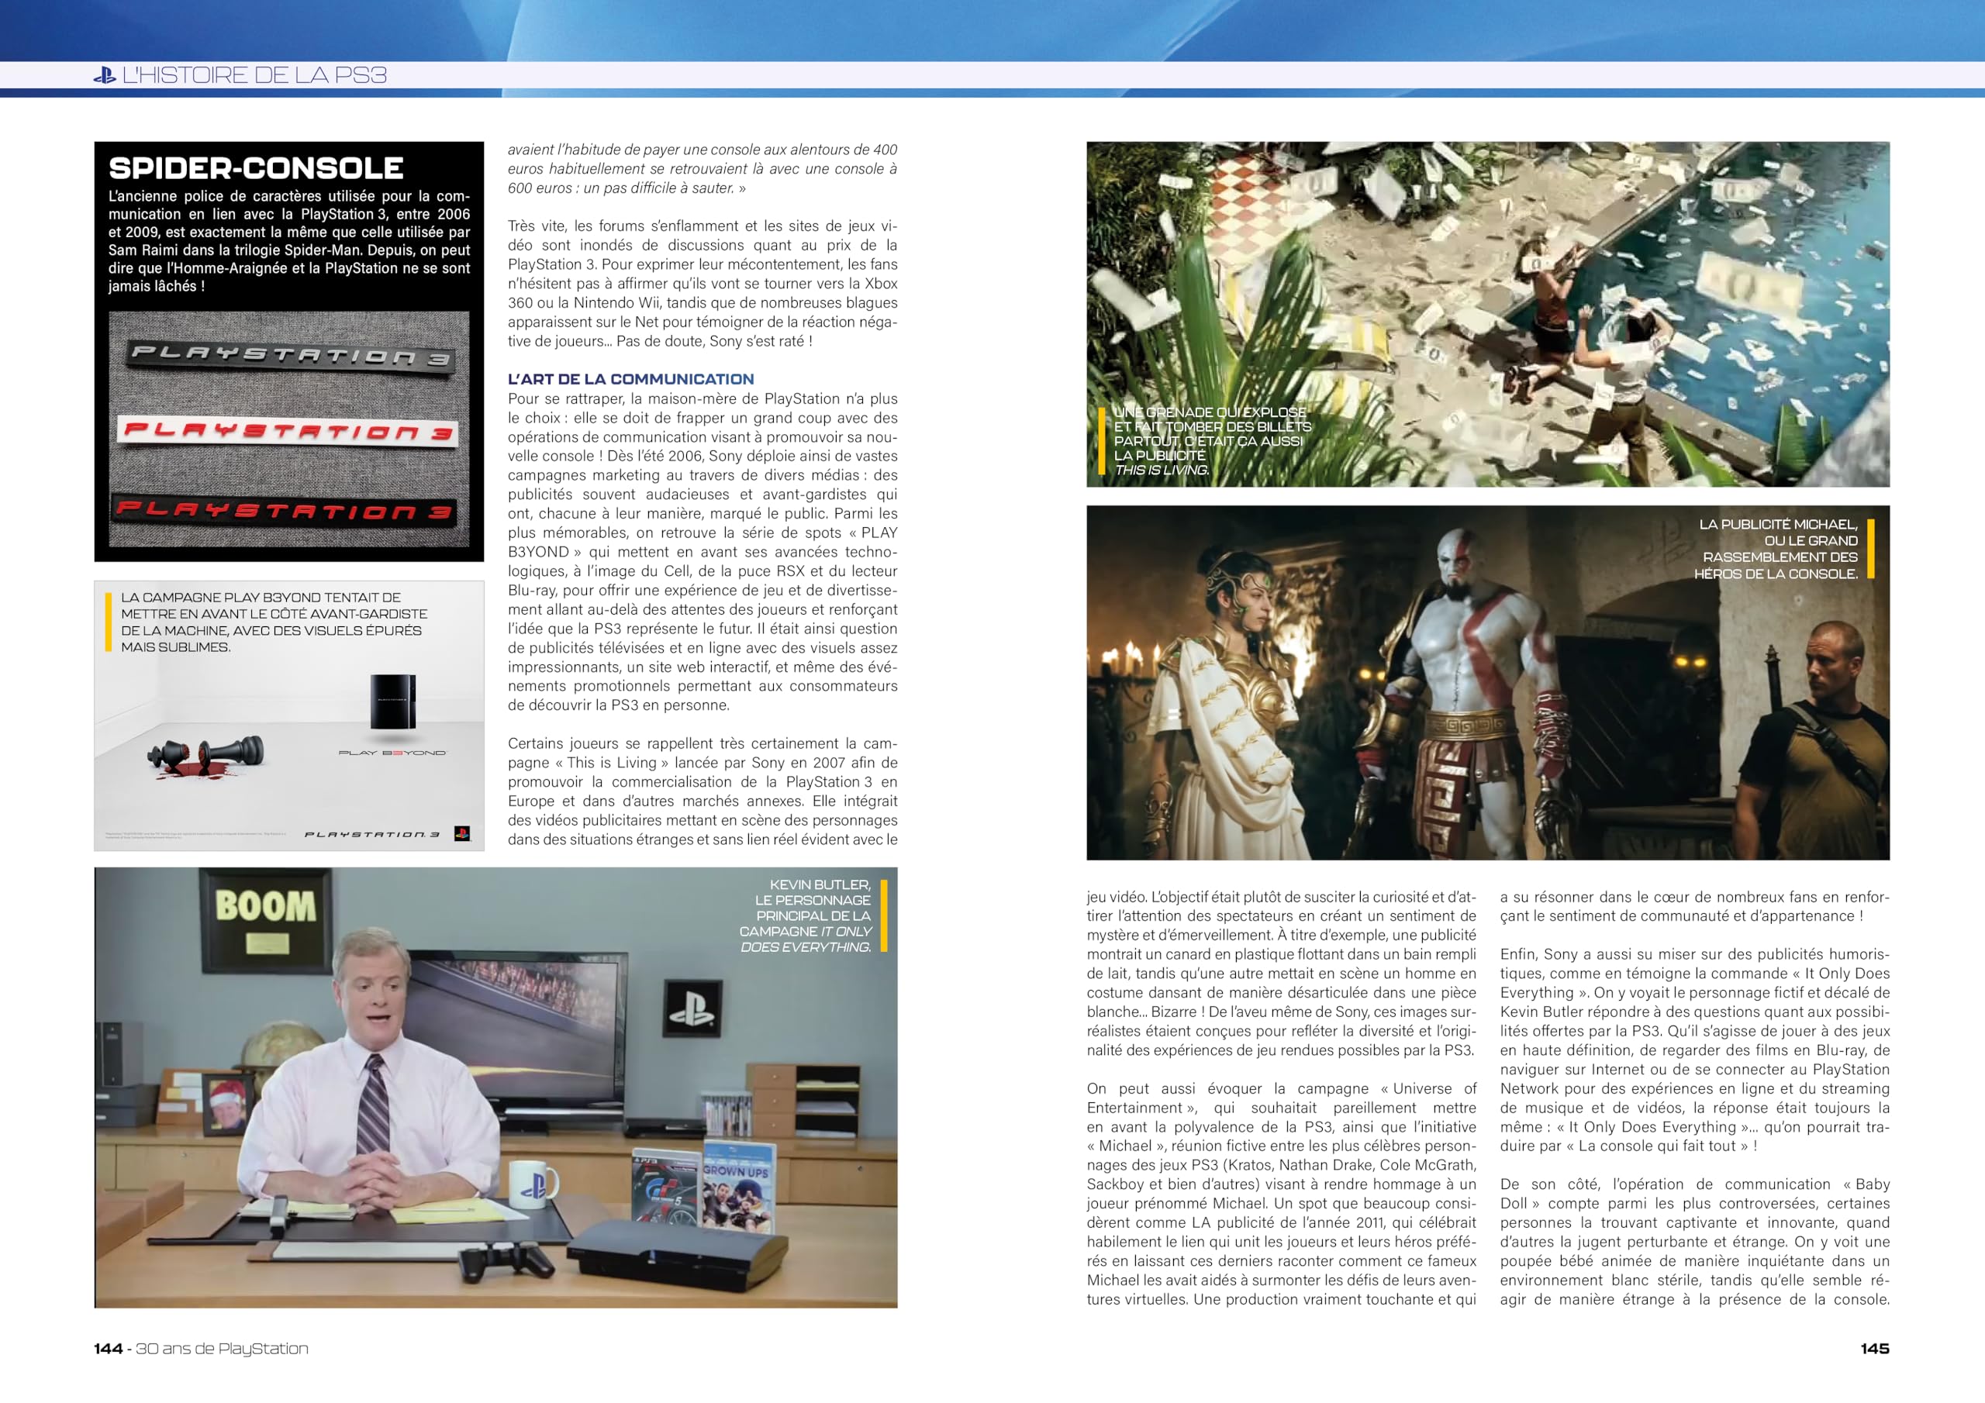Select the "LA CAMPAGNE PLAY B3YOND TENTAIT DE" caption
Screen dimensions: 1985x1403
tap(274, 622)
